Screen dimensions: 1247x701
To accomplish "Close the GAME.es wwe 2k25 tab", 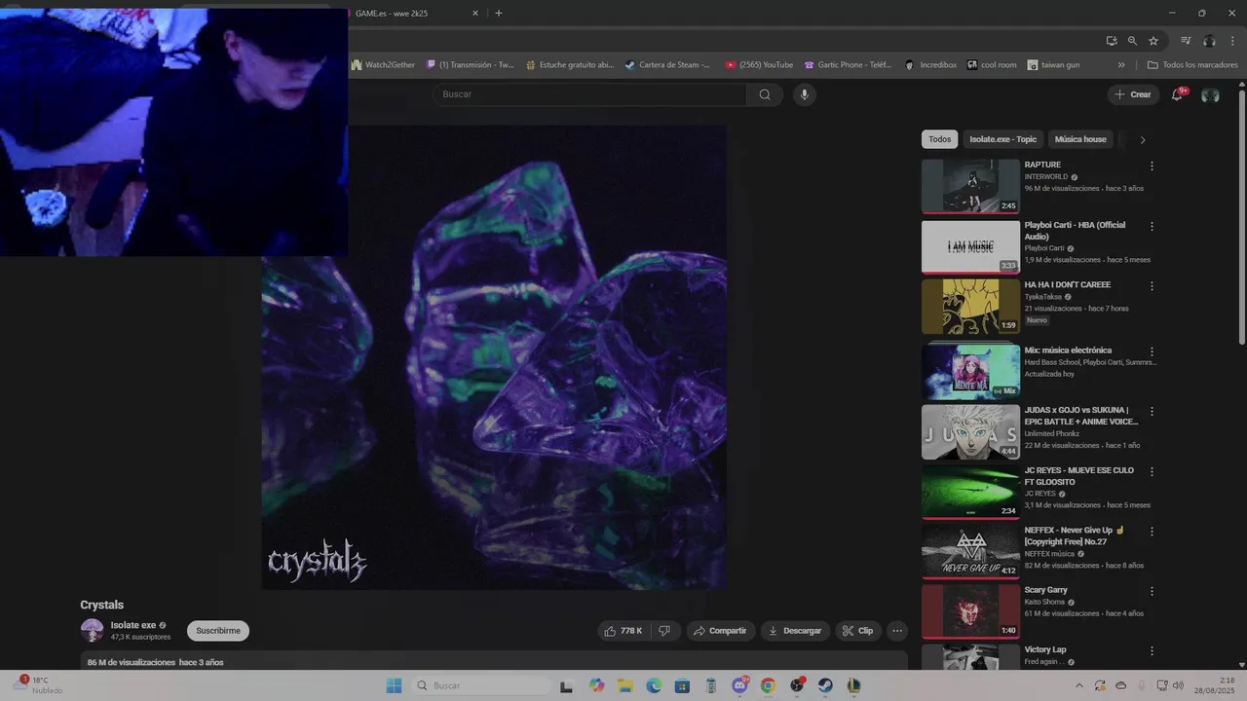I will pyautogui.click(x=475, y=13).
